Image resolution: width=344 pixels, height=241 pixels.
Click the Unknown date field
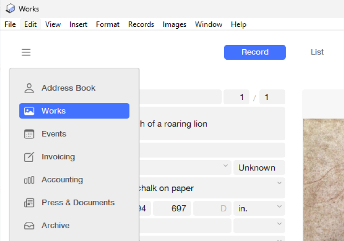(259, 168)
